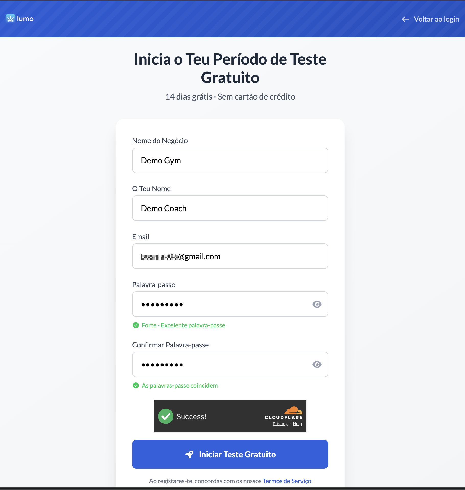This screenshot has height=490, width=465.
Task: Open the Cloudflare Privacy link
Action: tap(280, 424)
